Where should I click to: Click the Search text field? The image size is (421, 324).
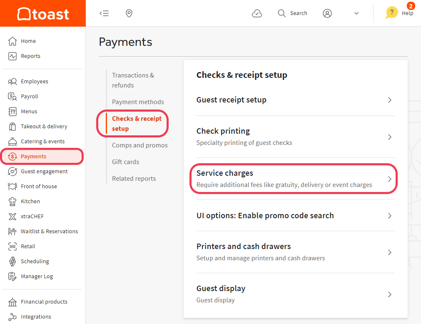point(299,13)
